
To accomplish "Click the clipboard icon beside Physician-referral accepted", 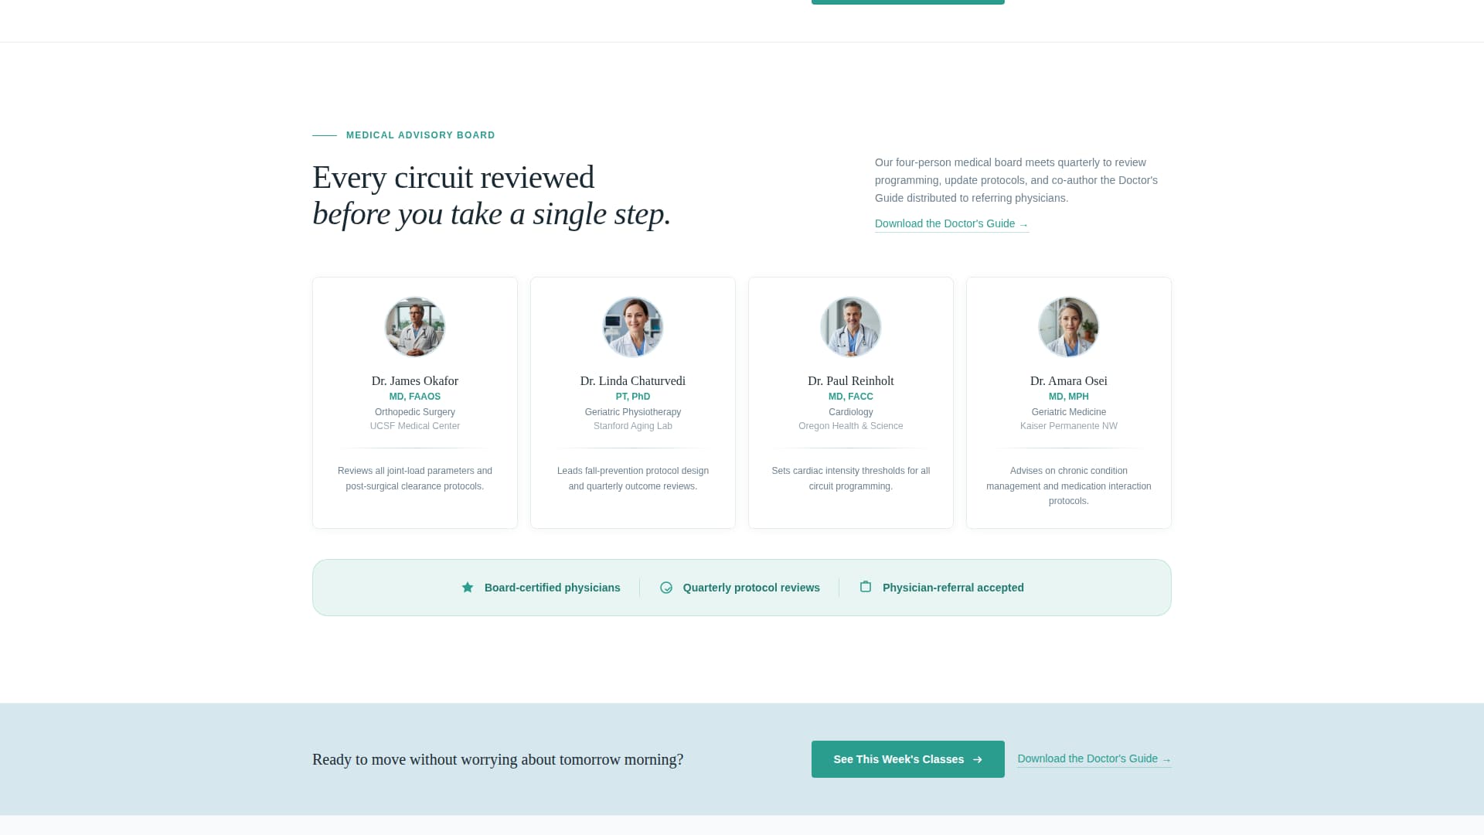I will coord(866,587).
